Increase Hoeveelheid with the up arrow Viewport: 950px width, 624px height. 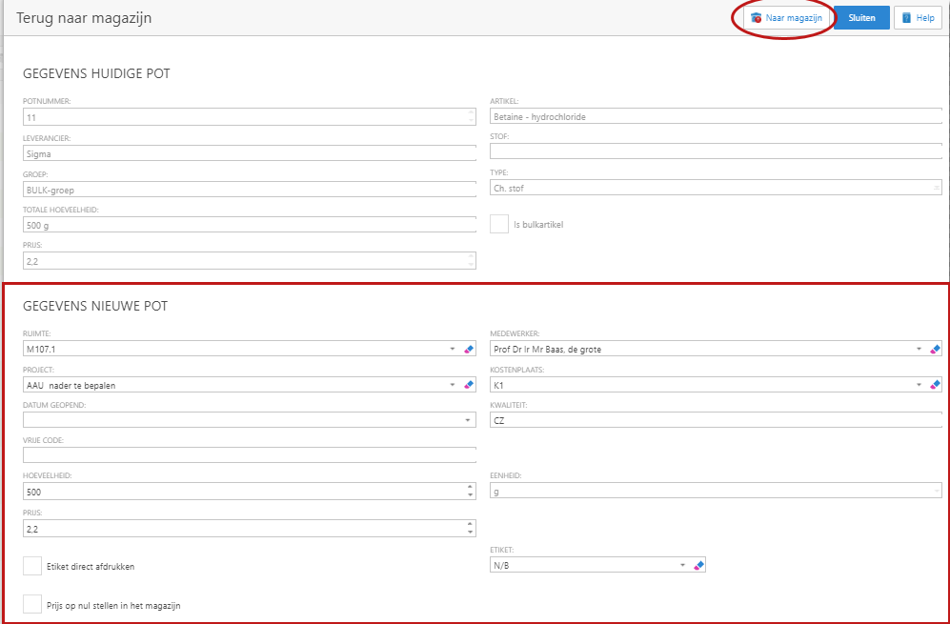[468, 488]
